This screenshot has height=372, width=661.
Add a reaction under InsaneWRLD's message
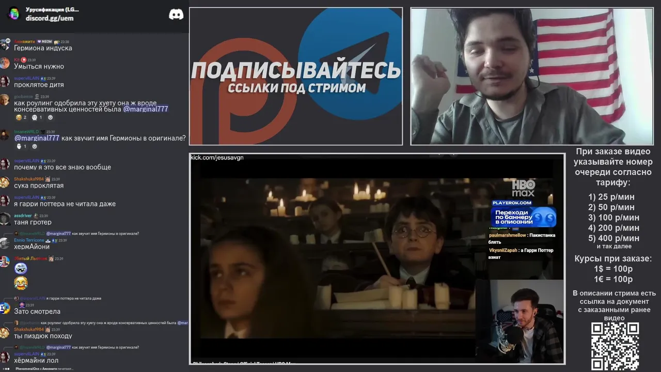coord(35,146)
